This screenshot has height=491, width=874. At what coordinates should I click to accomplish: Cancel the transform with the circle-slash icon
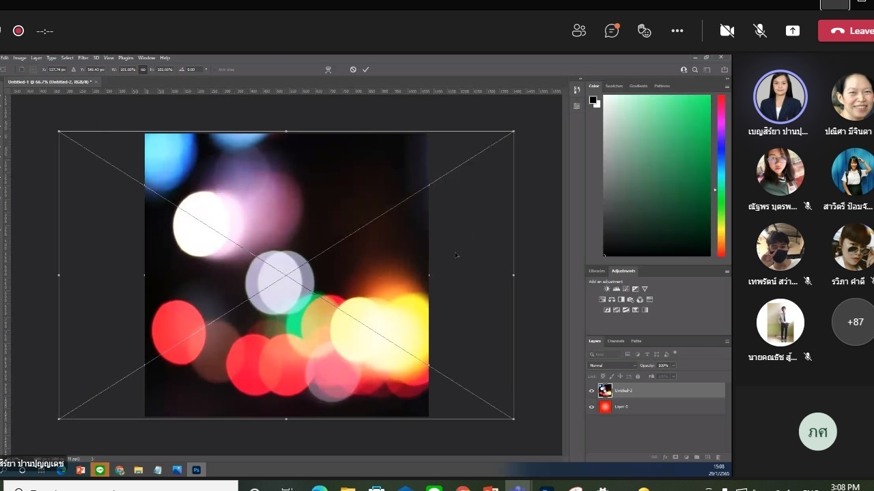click(353, 70)
